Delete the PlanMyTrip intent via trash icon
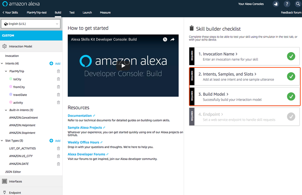Screen dimensions: 302x195 58,71
